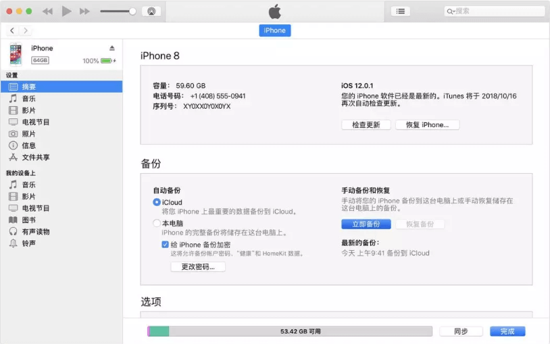Image resolution: width=550 pixels, height=344 pixels.
Task: Click the play button
Action: [x=66, y=11]
